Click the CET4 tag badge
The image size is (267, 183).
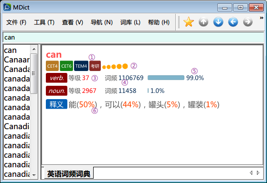(x=52, y=66)
